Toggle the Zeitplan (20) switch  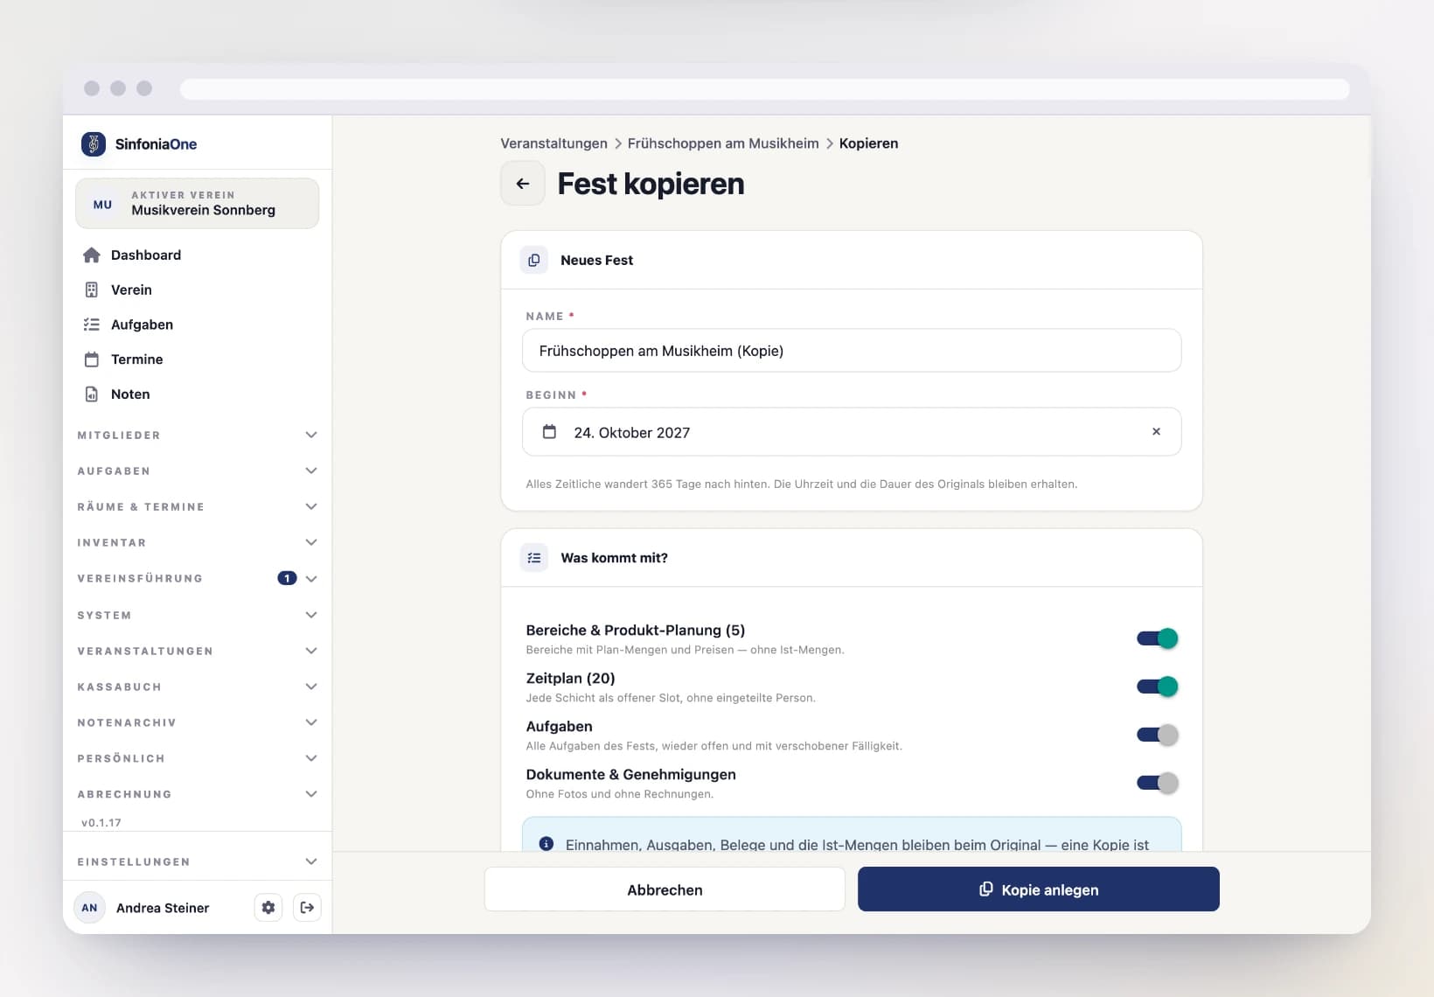[x=1158, y=687]
